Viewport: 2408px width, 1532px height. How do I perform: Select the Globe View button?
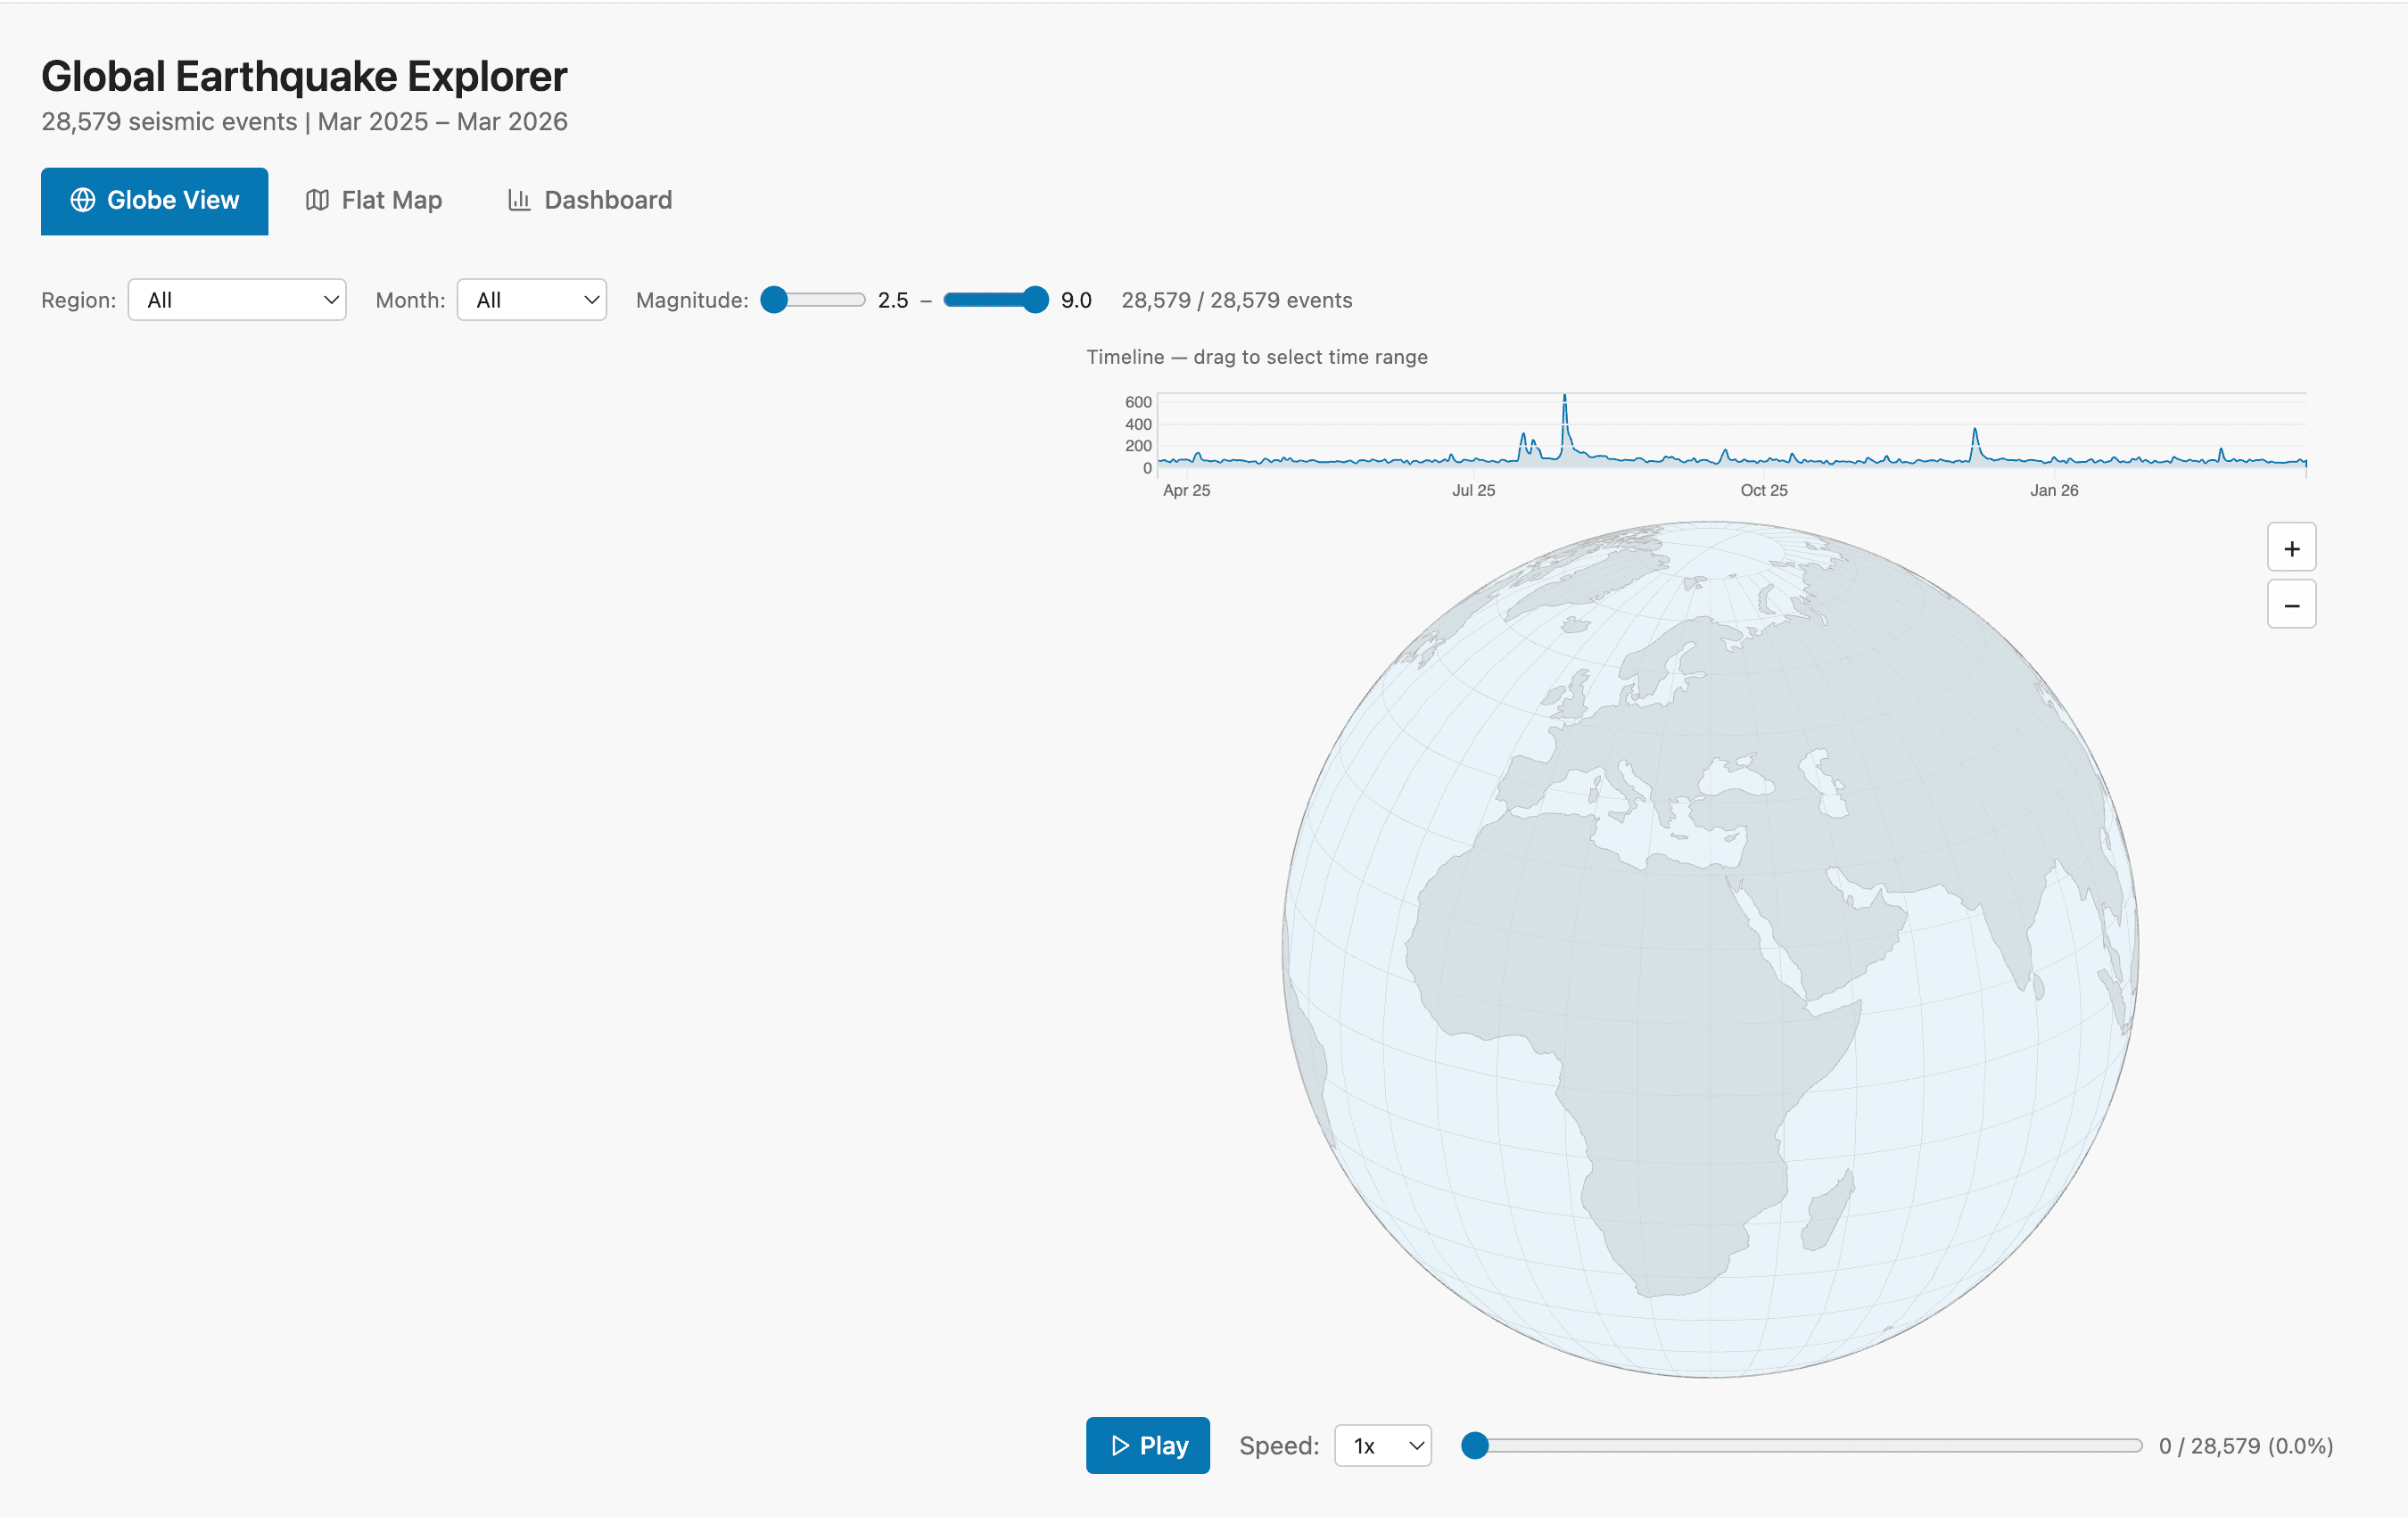click(x=154, y=200)
